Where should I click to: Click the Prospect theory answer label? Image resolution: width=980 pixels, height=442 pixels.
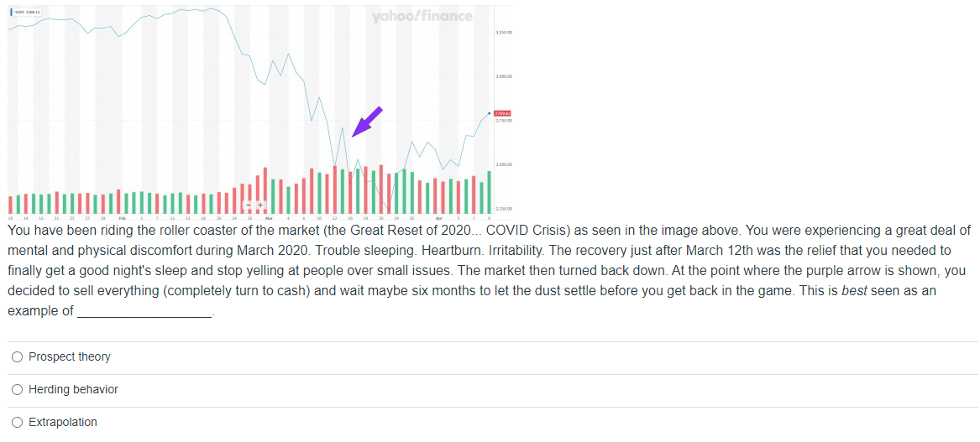pyautogui.click(x=70, y=357)
